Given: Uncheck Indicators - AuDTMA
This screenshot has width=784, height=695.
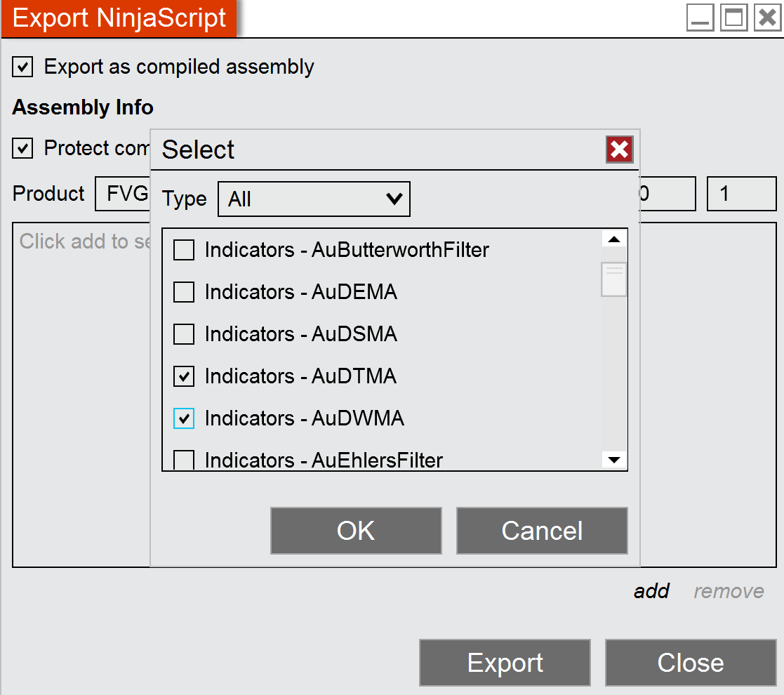Looking at the screenshot, I should tap(183, 376).
